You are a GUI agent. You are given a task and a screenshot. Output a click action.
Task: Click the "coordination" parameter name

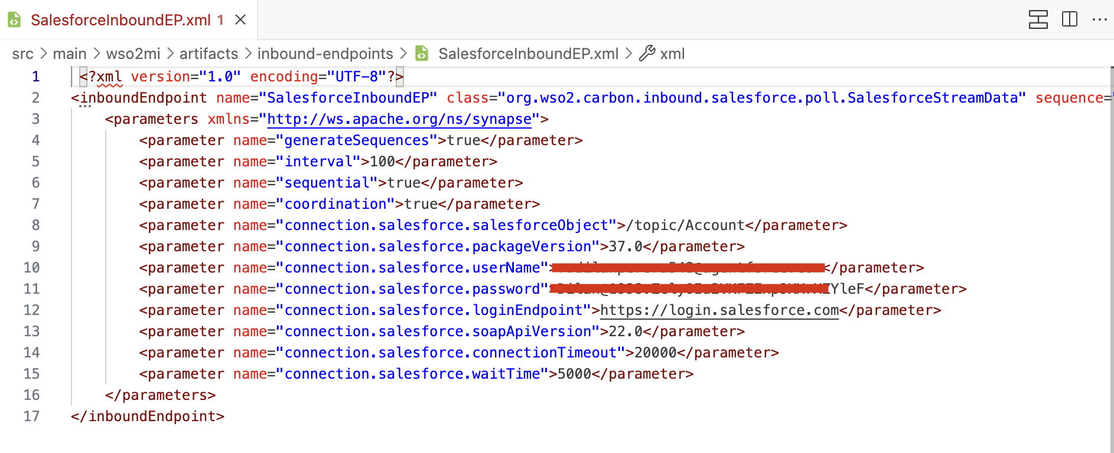click(x=335, y=204)
